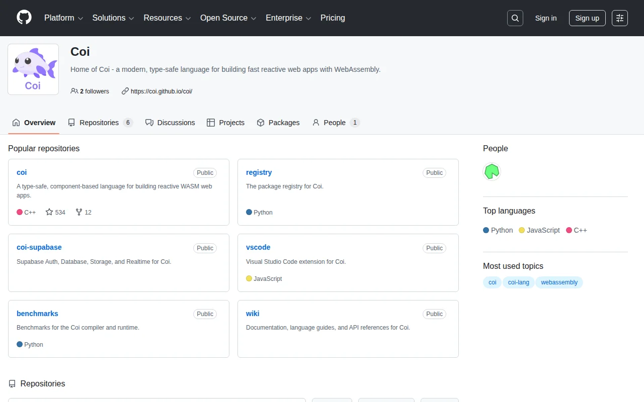Expand the Enterprise menu
Viewport: 644px width, 402px height.
tap(289, 18)
